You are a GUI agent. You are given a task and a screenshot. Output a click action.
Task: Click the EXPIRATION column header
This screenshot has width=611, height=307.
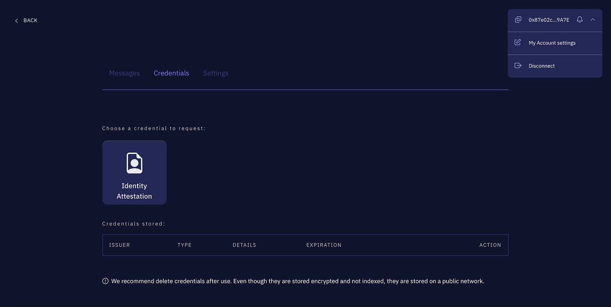click(324, 245)
